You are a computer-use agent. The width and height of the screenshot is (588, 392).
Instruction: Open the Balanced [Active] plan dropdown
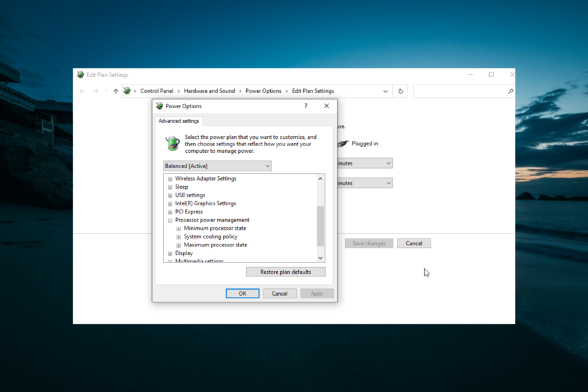[218, 166]
